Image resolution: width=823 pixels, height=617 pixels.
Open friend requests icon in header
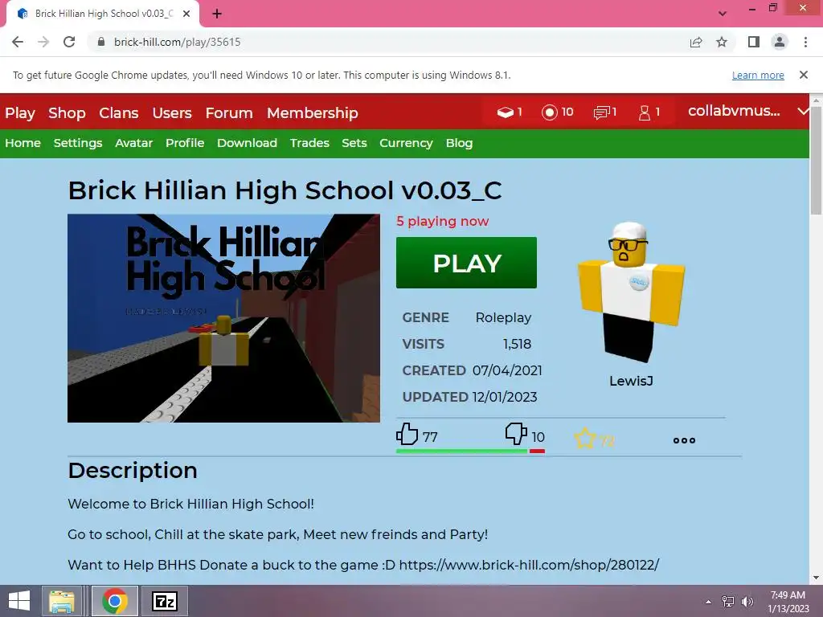click(x=645, y=112)
